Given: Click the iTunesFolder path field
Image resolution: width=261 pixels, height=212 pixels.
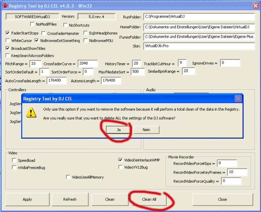Looking at the screenshot, I should (199, 37).
